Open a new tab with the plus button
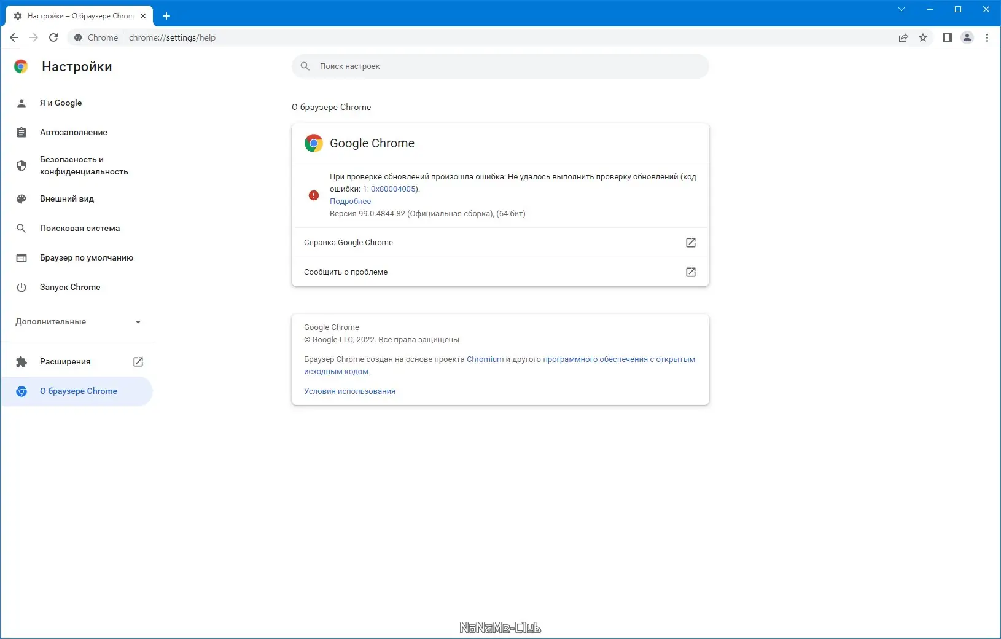1001x639 pixels. (x=166, y=16)
